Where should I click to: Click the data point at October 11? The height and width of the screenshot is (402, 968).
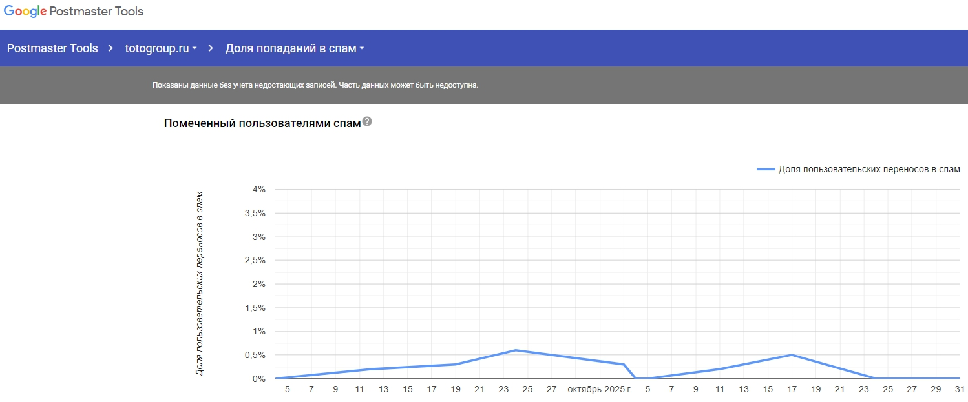tap(719, 369)
